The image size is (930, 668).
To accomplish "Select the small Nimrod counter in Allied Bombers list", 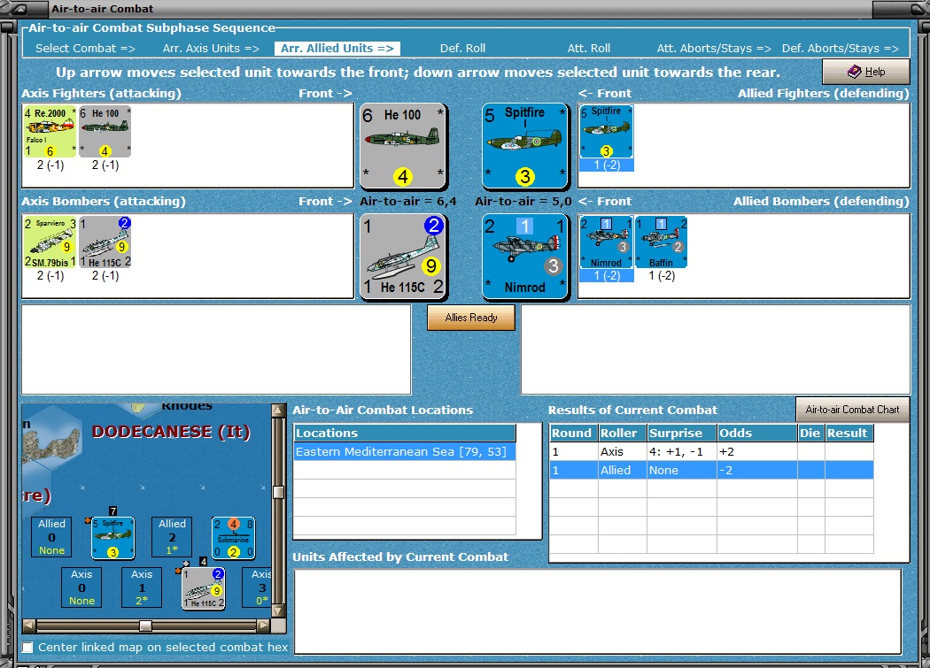I will click(606, 242).
